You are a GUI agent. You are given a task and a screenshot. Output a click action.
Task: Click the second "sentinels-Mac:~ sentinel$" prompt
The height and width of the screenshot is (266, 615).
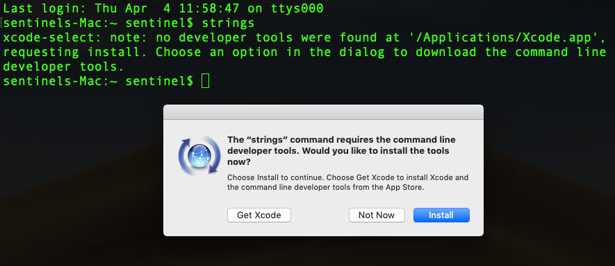(x=98, y=81)
